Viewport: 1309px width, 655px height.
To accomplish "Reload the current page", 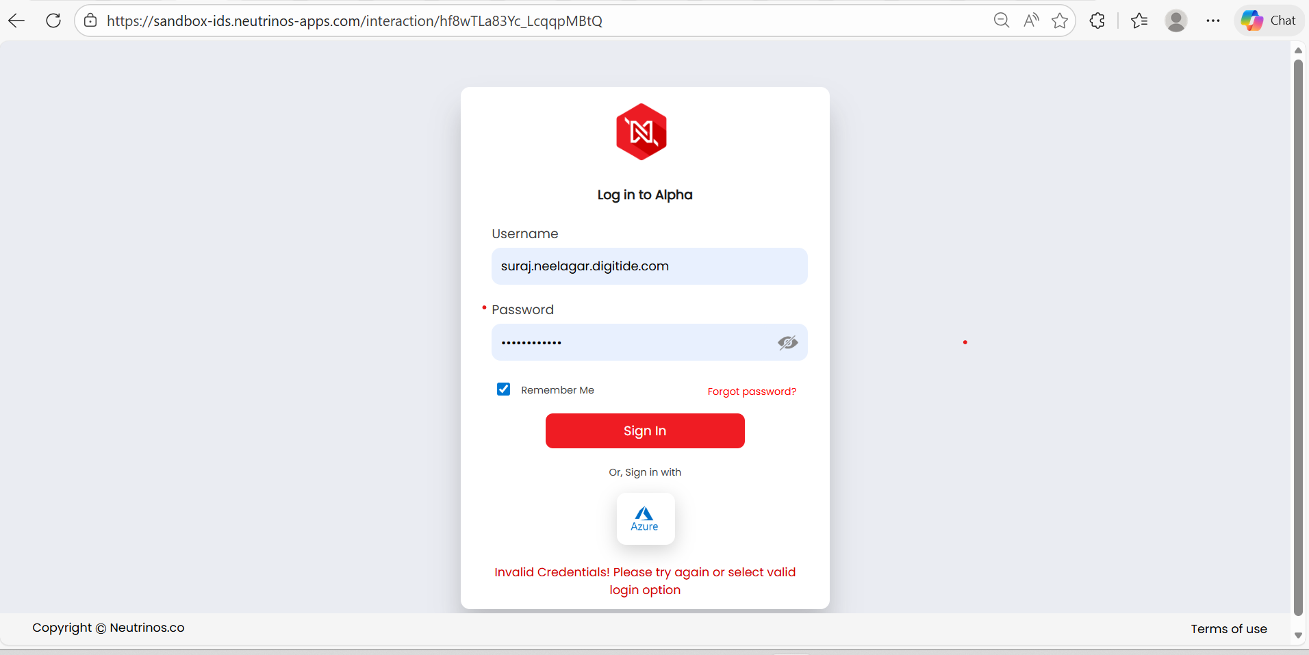I will coord(53,21).
